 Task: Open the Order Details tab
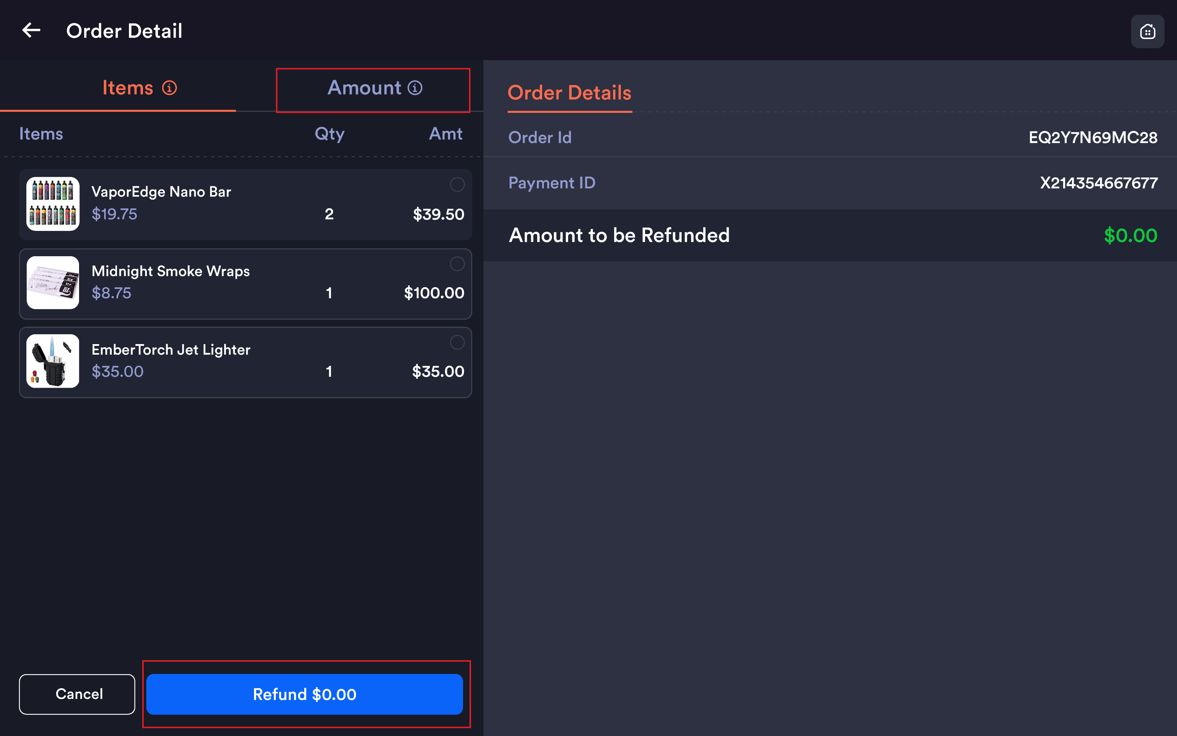569,93
